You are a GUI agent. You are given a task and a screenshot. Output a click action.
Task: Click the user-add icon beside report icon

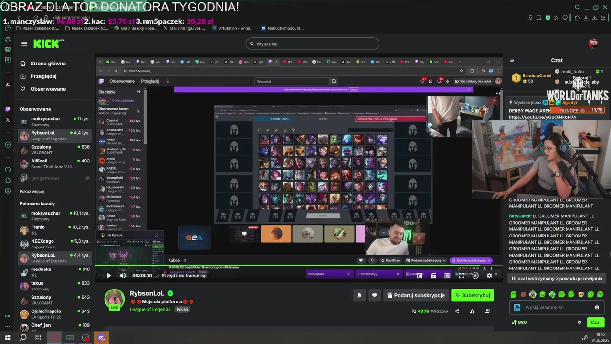(x=487, y=311)
